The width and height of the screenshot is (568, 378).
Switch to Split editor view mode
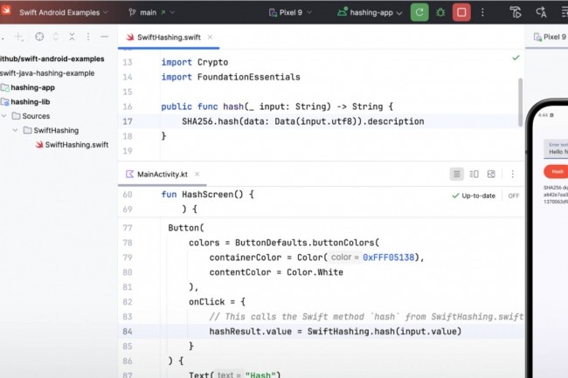474,175
